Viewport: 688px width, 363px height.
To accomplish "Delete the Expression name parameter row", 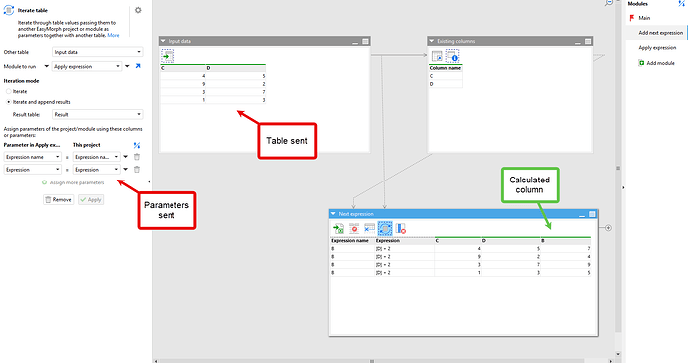I will click(137, 157).
